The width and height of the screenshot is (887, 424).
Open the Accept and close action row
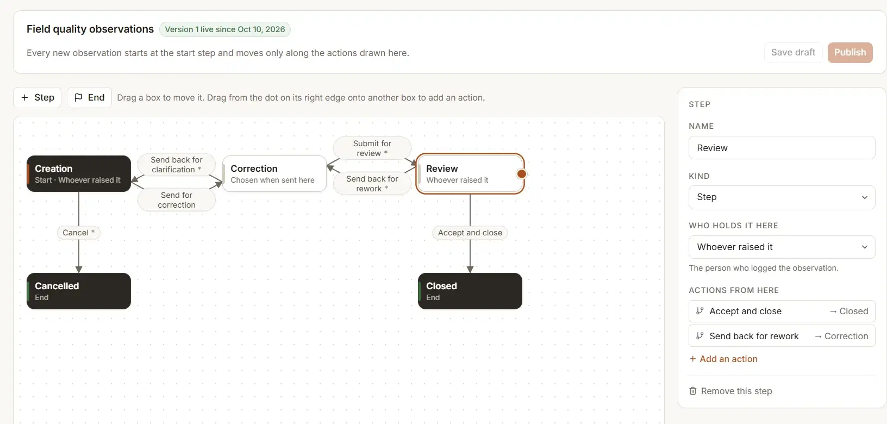click(782, 311)
